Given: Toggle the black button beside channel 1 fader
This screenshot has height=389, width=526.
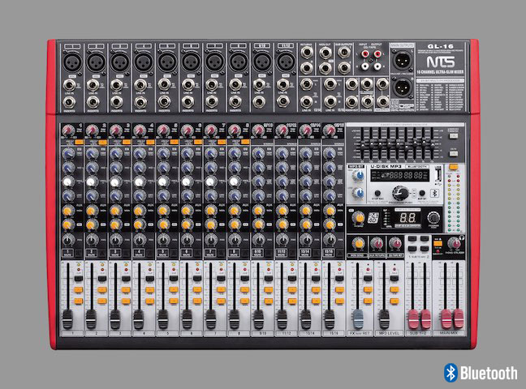Looking at the screenshot, I should [78, 279].
